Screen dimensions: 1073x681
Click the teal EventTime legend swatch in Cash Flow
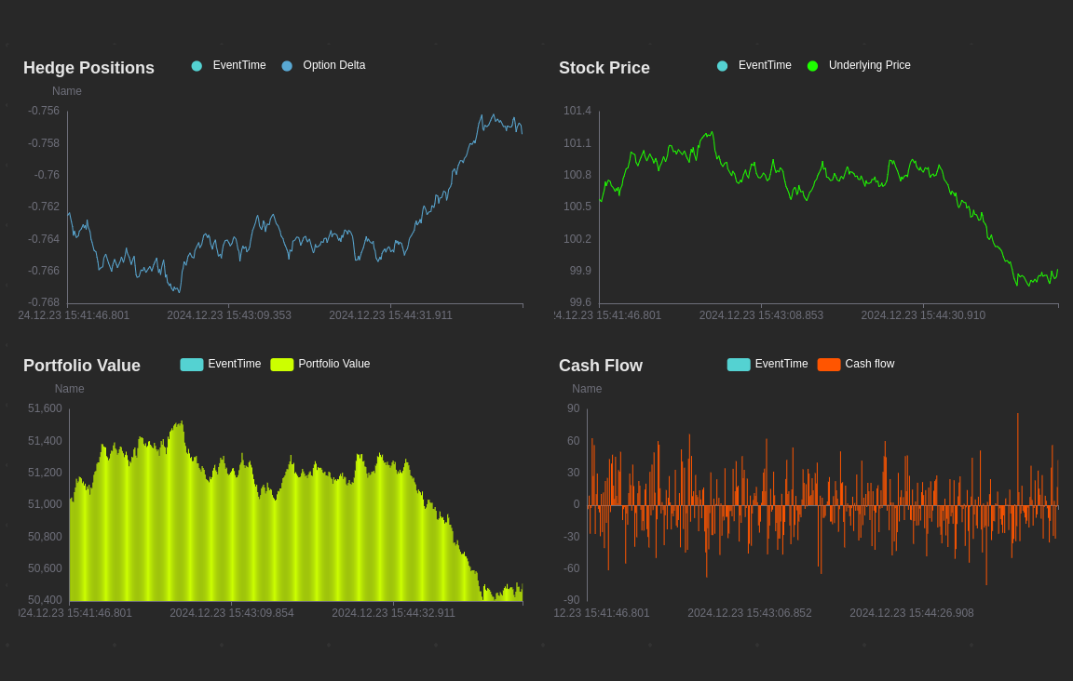pyautogui.click(x=739, y=365)
